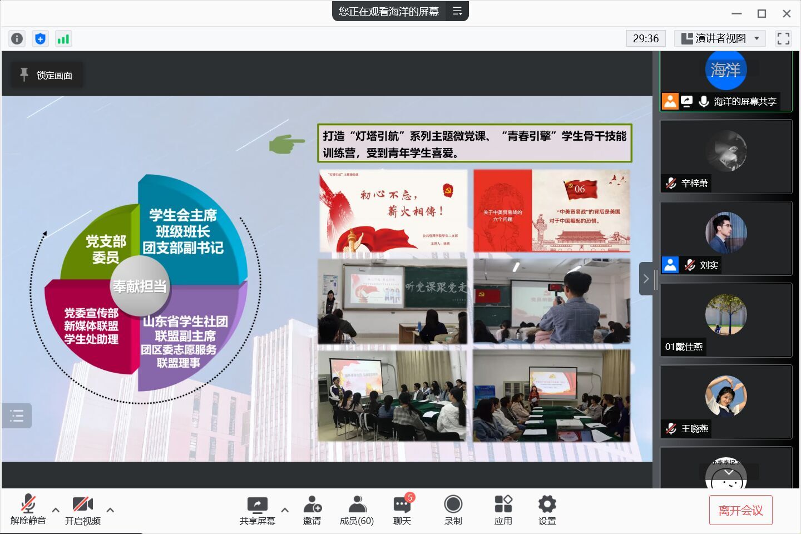Screen dimensions: 801x534
Task: Open the meeting info icon
Action: (x=17, y=38)
